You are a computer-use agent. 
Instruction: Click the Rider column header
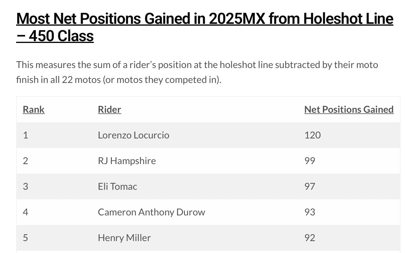(109, 109)
